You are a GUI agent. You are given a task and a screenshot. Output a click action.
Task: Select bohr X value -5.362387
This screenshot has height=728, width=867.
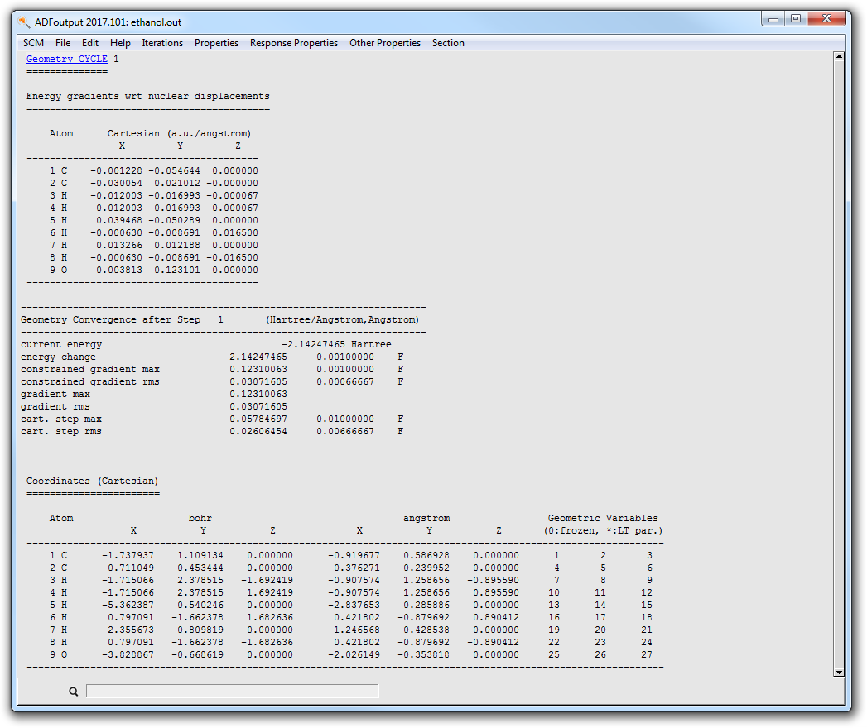coord(128,605)
